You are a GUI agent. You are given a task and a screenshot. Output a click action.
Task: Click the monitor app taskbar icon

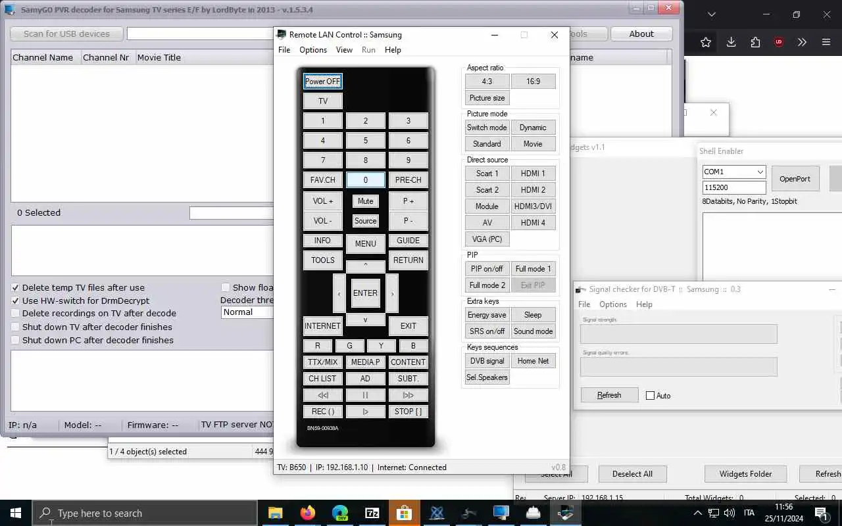click(501, 513)
